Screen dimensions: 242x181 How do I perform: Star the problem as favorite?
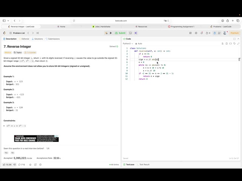click(30, 164)
